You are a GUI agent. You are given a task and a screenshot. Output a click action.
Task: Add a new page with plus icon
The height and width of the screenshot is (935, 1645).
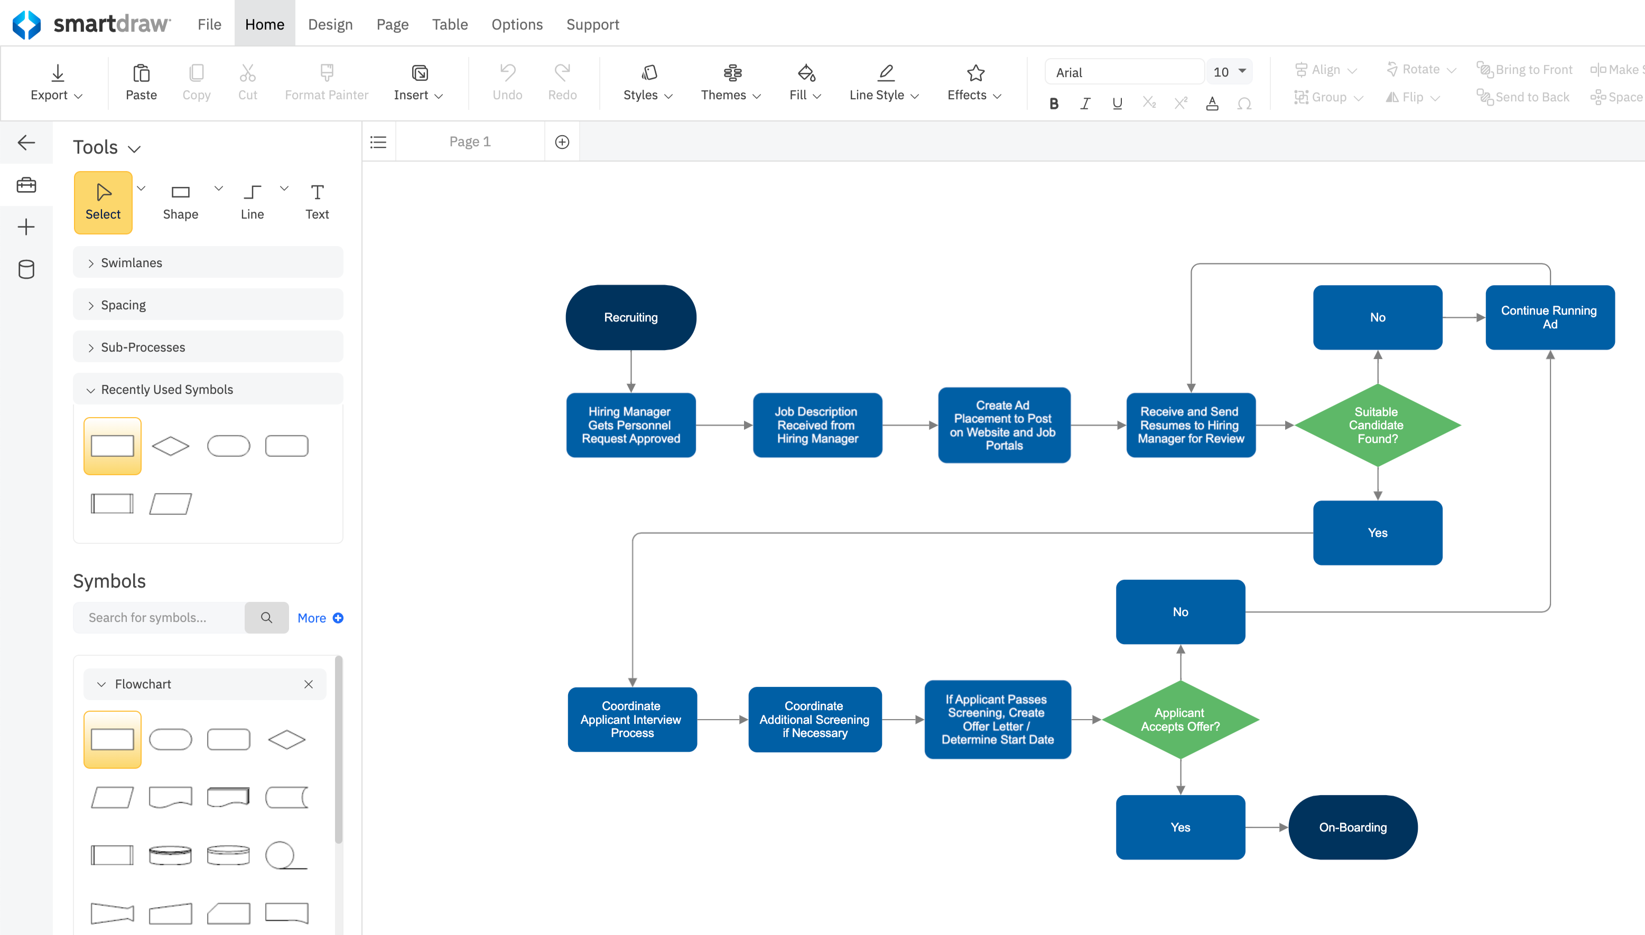pos(562,142)
